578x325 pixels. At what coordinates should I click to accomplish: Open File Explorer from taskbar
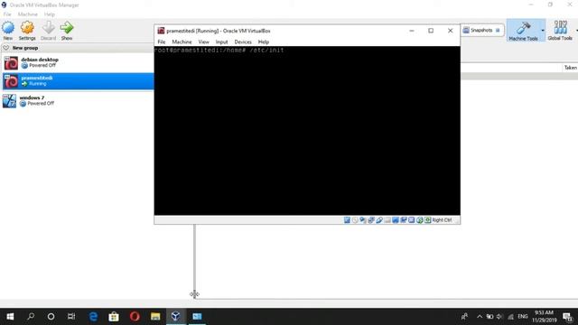pos(155,317)
